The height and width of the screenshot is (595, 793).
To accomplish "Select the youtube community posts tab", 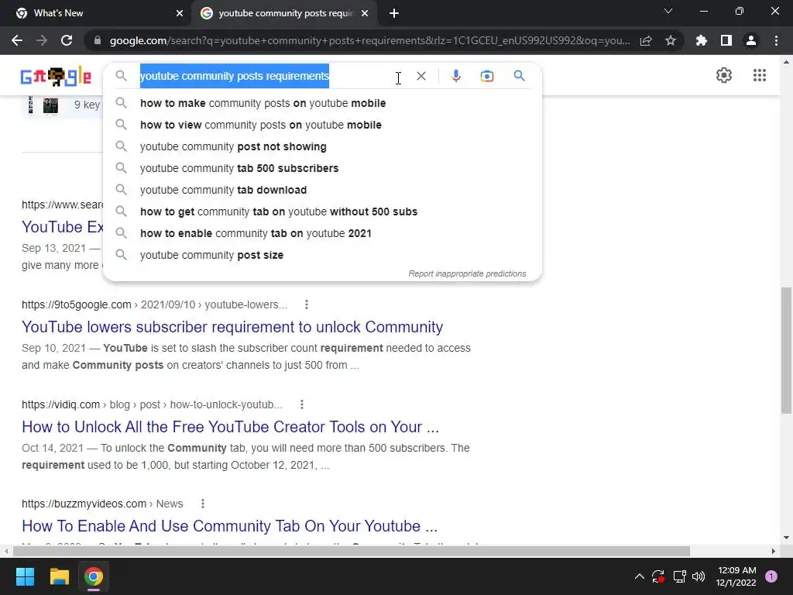I will [x=283, y=13].
